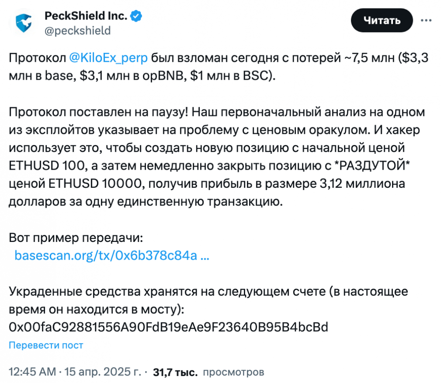Viewport: 441px width, 383px height.
Task: Open the PeckShield shield avatar
Action: [24, 23]
